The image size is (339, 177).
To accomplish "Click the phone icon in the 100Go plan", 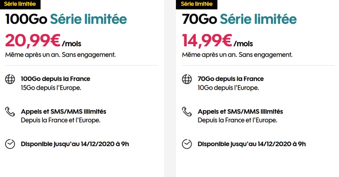I will pos(10,112).
